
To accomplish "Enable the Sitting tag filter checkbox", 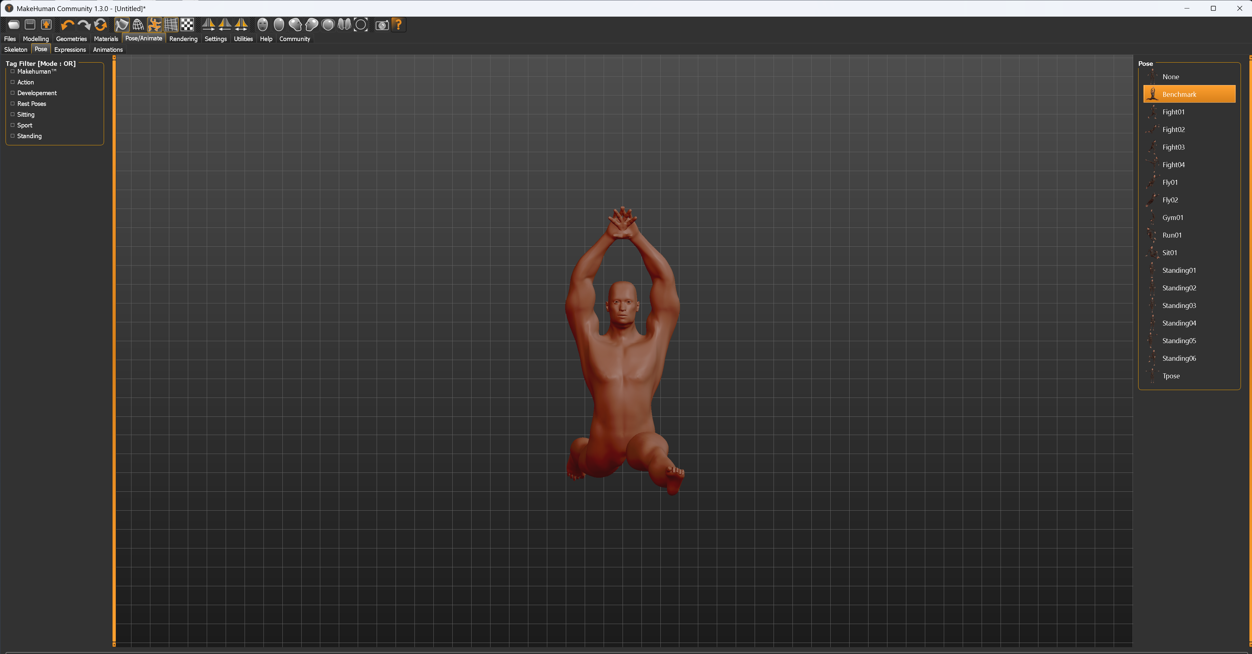I will tap(13, 115).
